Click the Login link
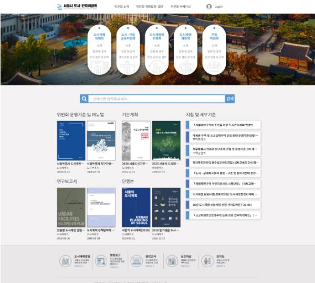 218,7
